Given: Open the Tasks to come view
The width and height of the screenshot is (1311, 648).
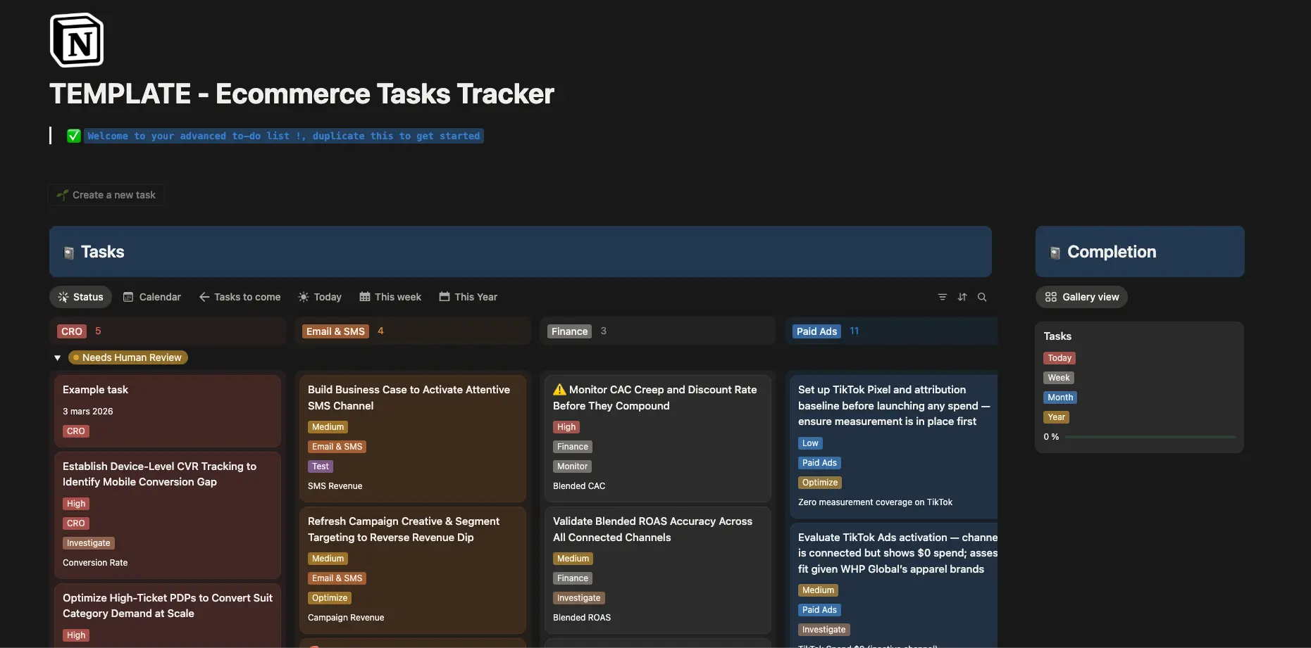Looking at the screenshot, I should click(240, 297).
